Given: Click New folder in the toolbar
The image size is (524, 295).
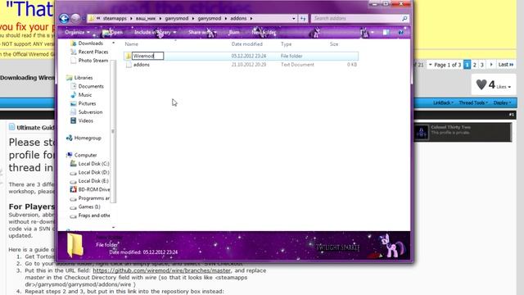Looking at the screenshot, I should [264, 33].
